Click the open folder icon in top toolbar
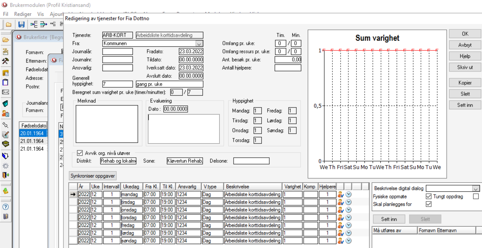Viewport: 482px width, 248px height. tap(9, 25)
